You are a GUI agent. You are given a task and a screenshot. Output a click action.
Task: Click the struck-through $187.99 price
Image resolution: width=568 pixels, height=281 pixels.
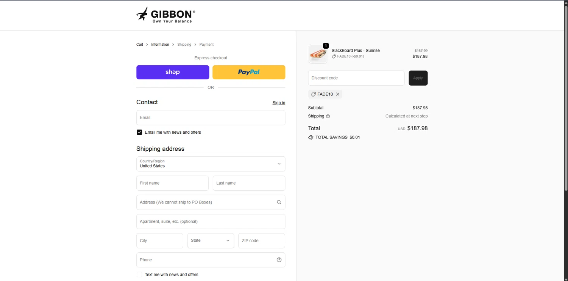click(421, 51)
